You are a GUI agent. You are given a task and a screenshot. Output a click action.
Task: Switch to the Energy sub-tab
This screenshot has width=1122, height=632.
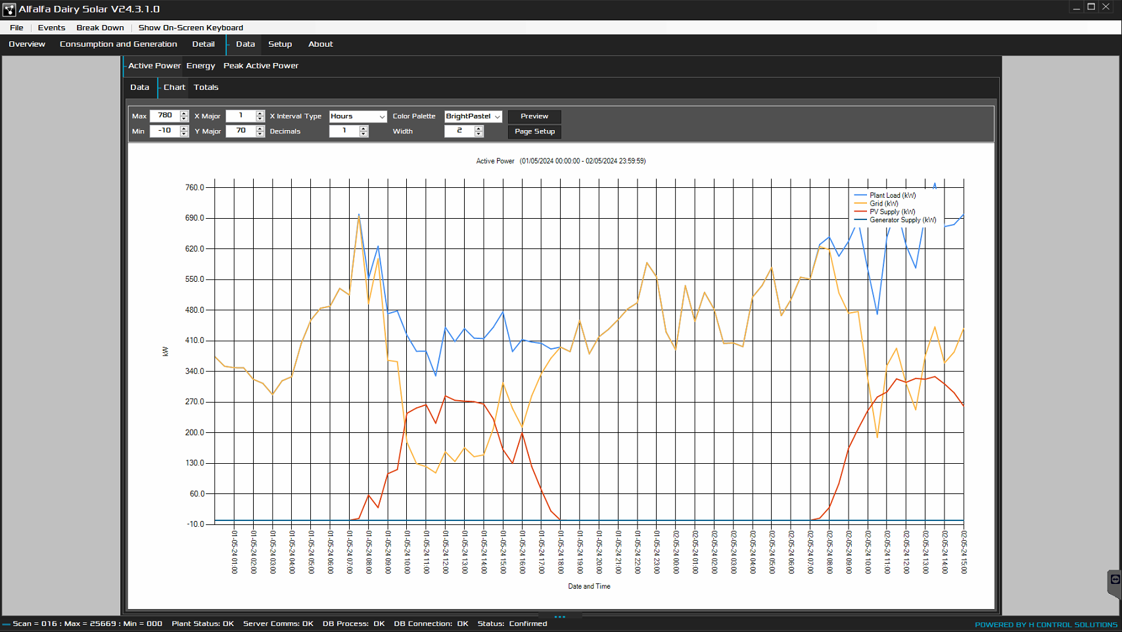click(x=200, y=66)
